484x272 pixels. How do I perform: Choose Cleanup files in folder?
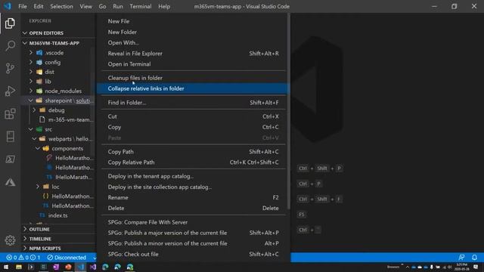(194, 78)
